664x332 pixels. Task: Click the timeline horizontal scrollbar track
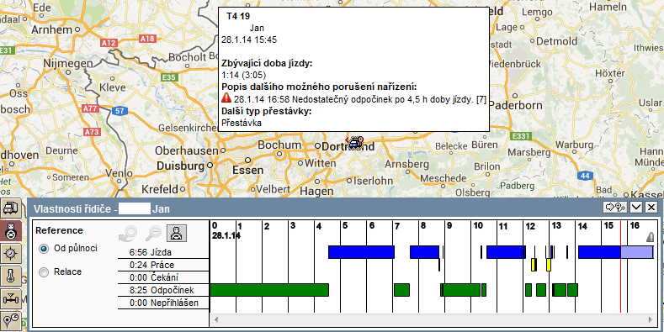click(x=433, y=319)
